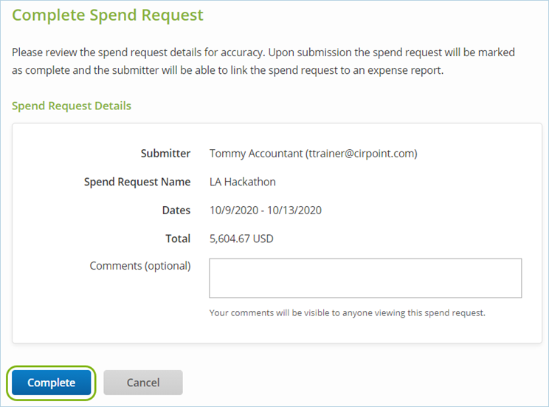Screen dimensions: 549x407
Task: Select the Spend Request Details section heading
Action: pos(72,106)
